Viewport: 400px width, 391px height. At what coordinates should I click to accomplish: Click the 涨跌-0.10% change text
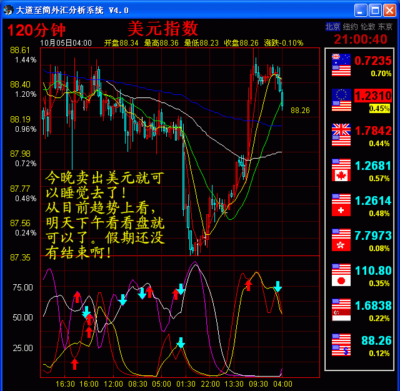pyautogui.click(x=284, y=43)
